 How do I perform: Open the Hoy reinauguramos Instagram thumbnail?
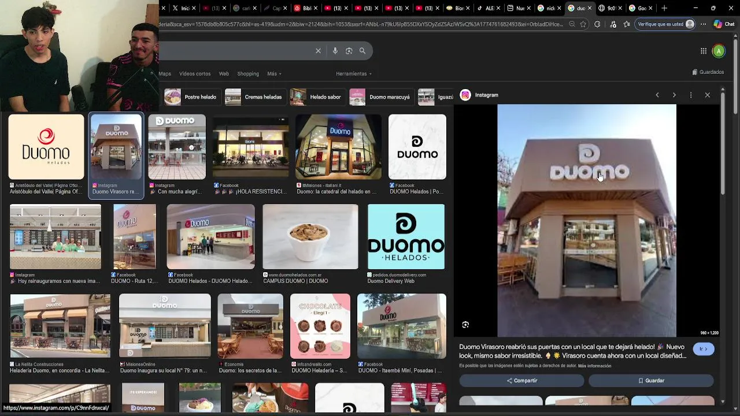[55, 236]
